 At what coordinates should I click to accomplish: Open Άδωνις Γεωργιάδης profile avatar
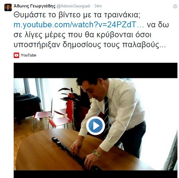[8, 7]
